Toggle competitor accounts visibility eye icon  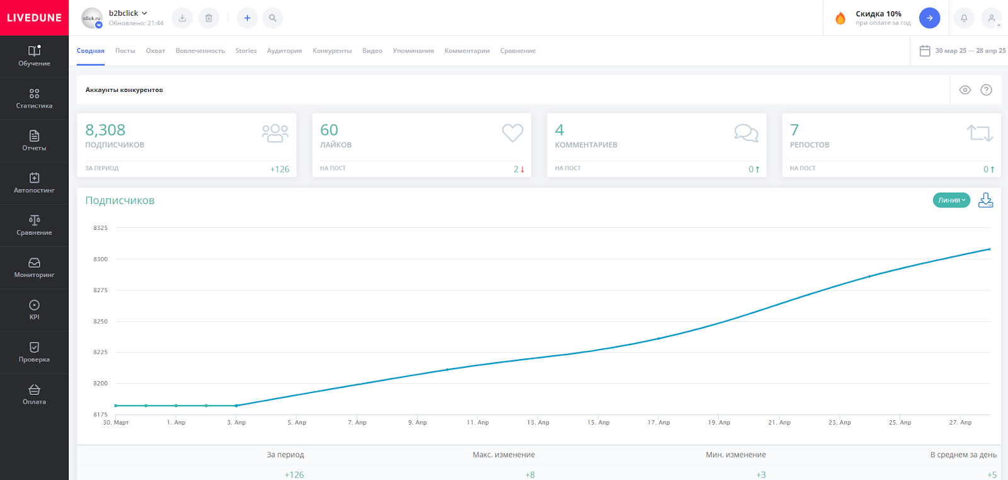coord(965,90)
